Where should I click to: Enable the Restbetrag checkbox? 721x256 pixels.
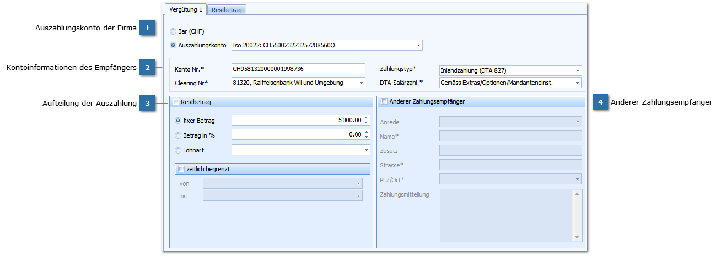click(176, 102)
